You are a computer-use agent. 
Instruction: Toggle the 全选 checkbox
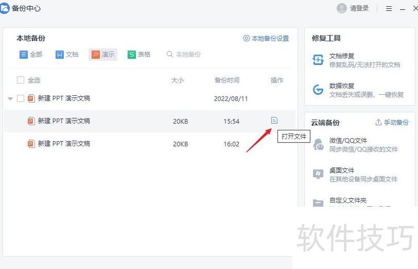[20, 80]
